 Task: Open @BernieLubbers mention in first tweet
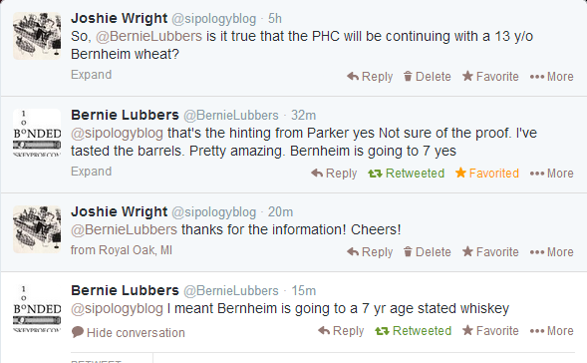(x=149, y=36)
